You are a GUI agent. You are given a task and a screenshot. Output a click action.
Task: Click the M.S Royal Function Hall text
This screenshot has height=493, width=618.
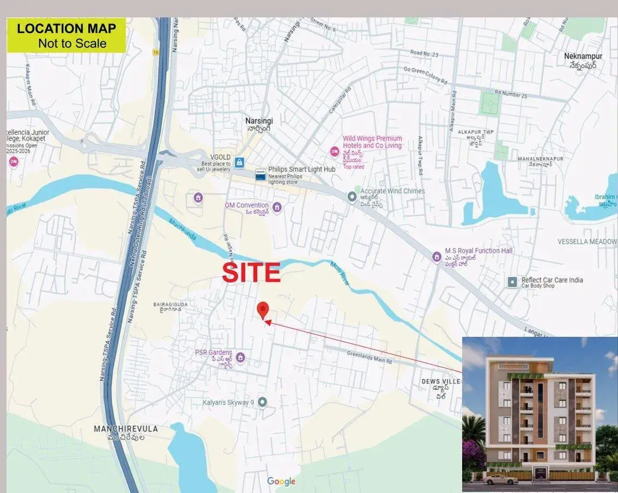pyautogui.click(x=478, y=251)
